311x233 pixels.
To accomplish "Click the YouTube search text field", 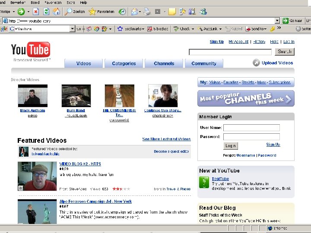I will [x=230, y=52].
